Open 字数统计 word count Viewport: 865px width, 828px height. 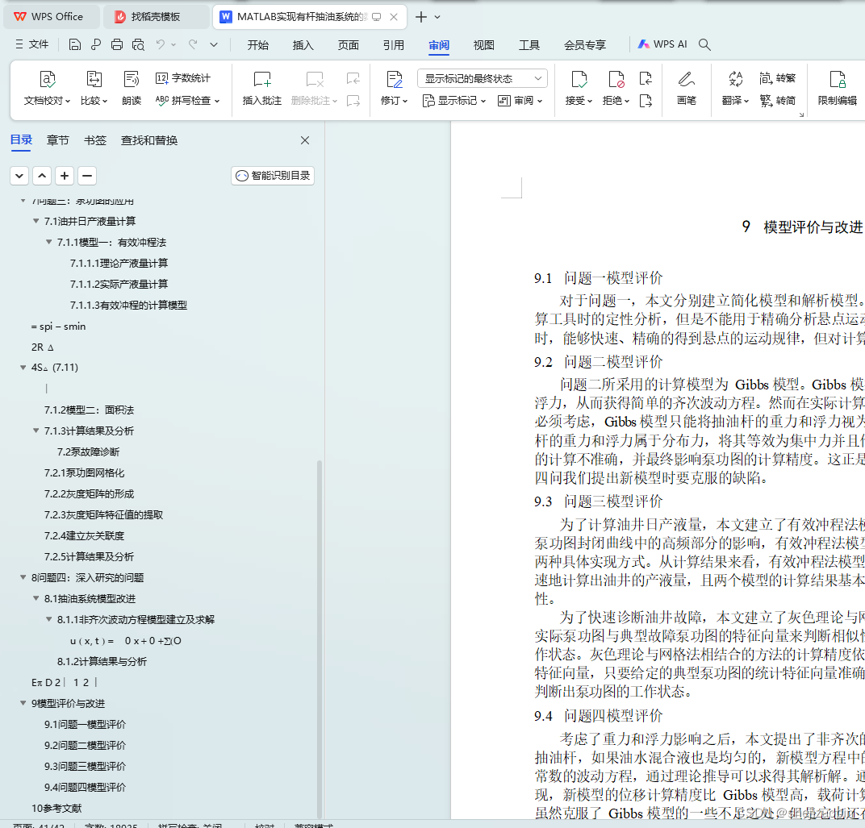pos(183,78)
